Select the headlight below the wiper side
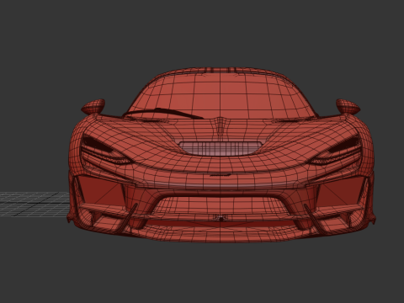The height and width of the screenshot is (303, 404). pyautogui.click(x=107, y=150)
